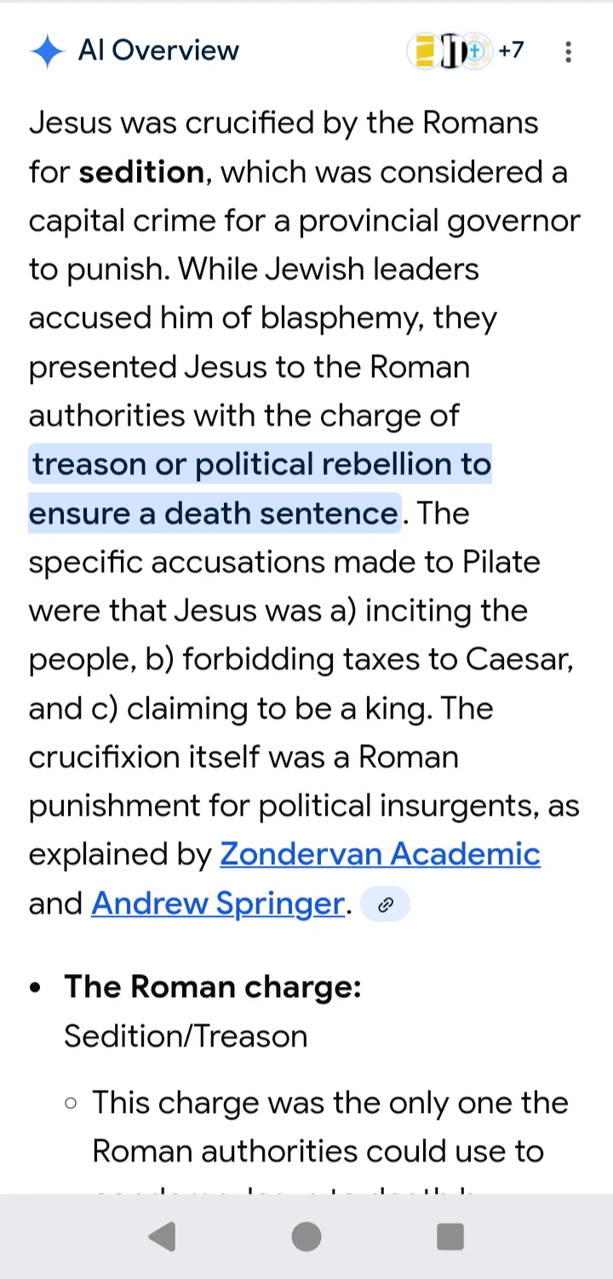This screenshot has height=1279, width=613.
Task: Click the black and white source favicon
Action: [451, 52]
